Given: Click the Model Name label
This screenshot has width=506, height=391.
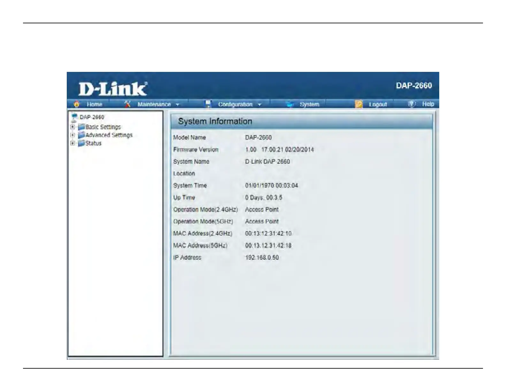Looking at the screenshot, I should click(189, 138).
